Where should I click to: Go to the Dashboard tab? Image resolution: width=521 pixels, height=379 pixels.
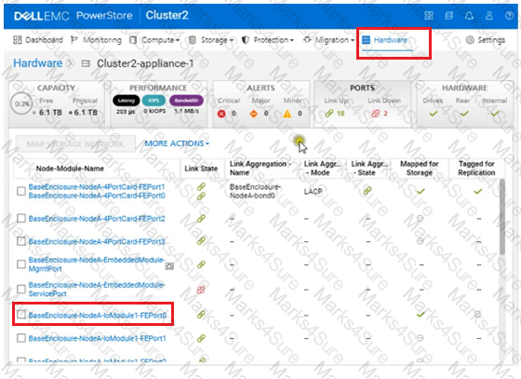(38, 40)
